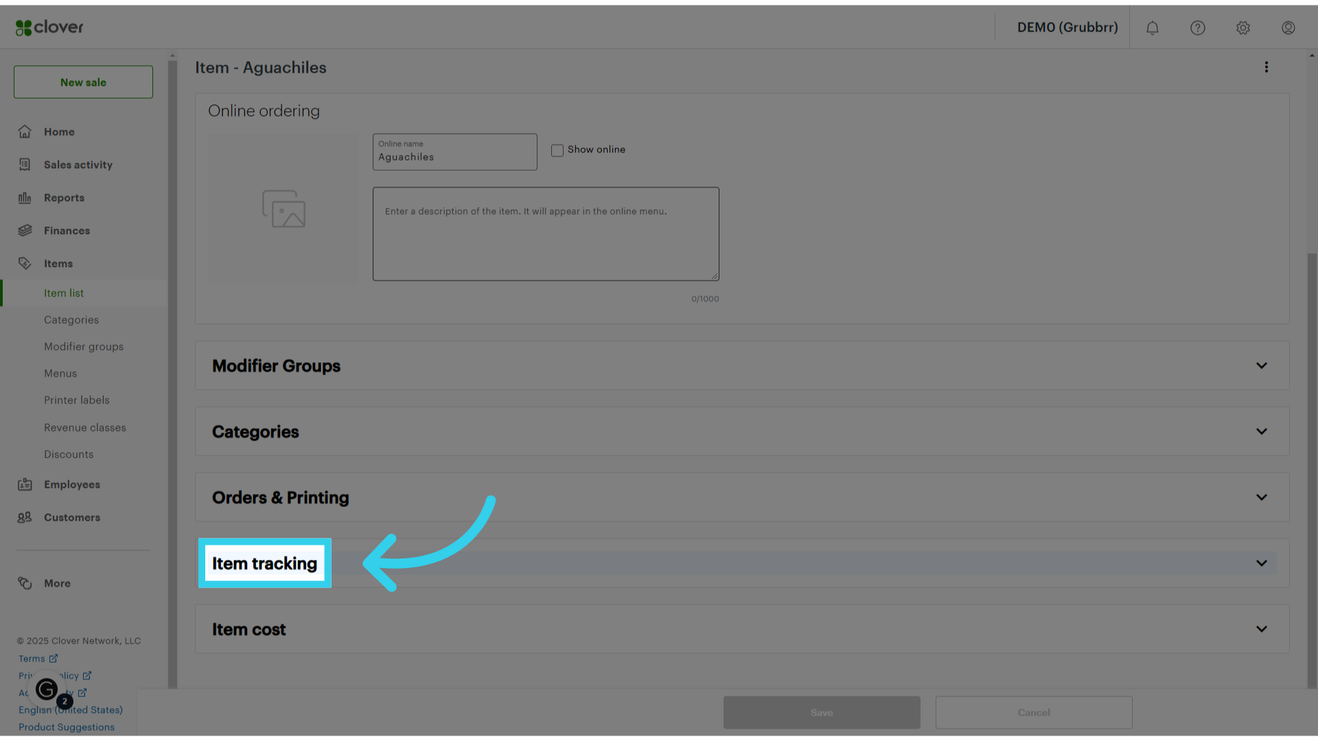This screenshot has width=1318, height=741.
Task: Click the More apps icon
Action: (25, 583)
